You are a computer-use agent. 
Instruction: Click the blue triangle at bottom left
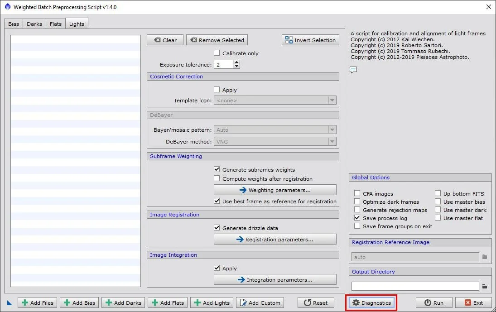coord(10,303)
